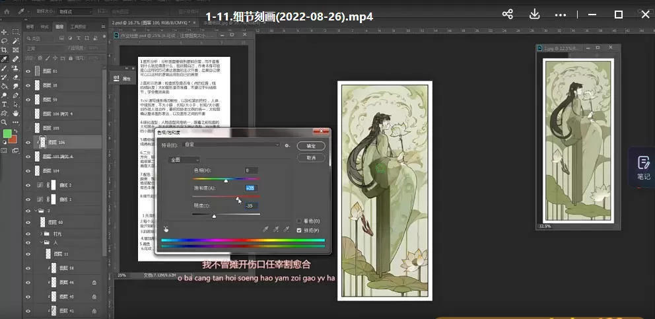Viewport: 655px width, 319px height.
Task: Select the 图层 11 layer thumbnail
Action: (x=48, y=254)
